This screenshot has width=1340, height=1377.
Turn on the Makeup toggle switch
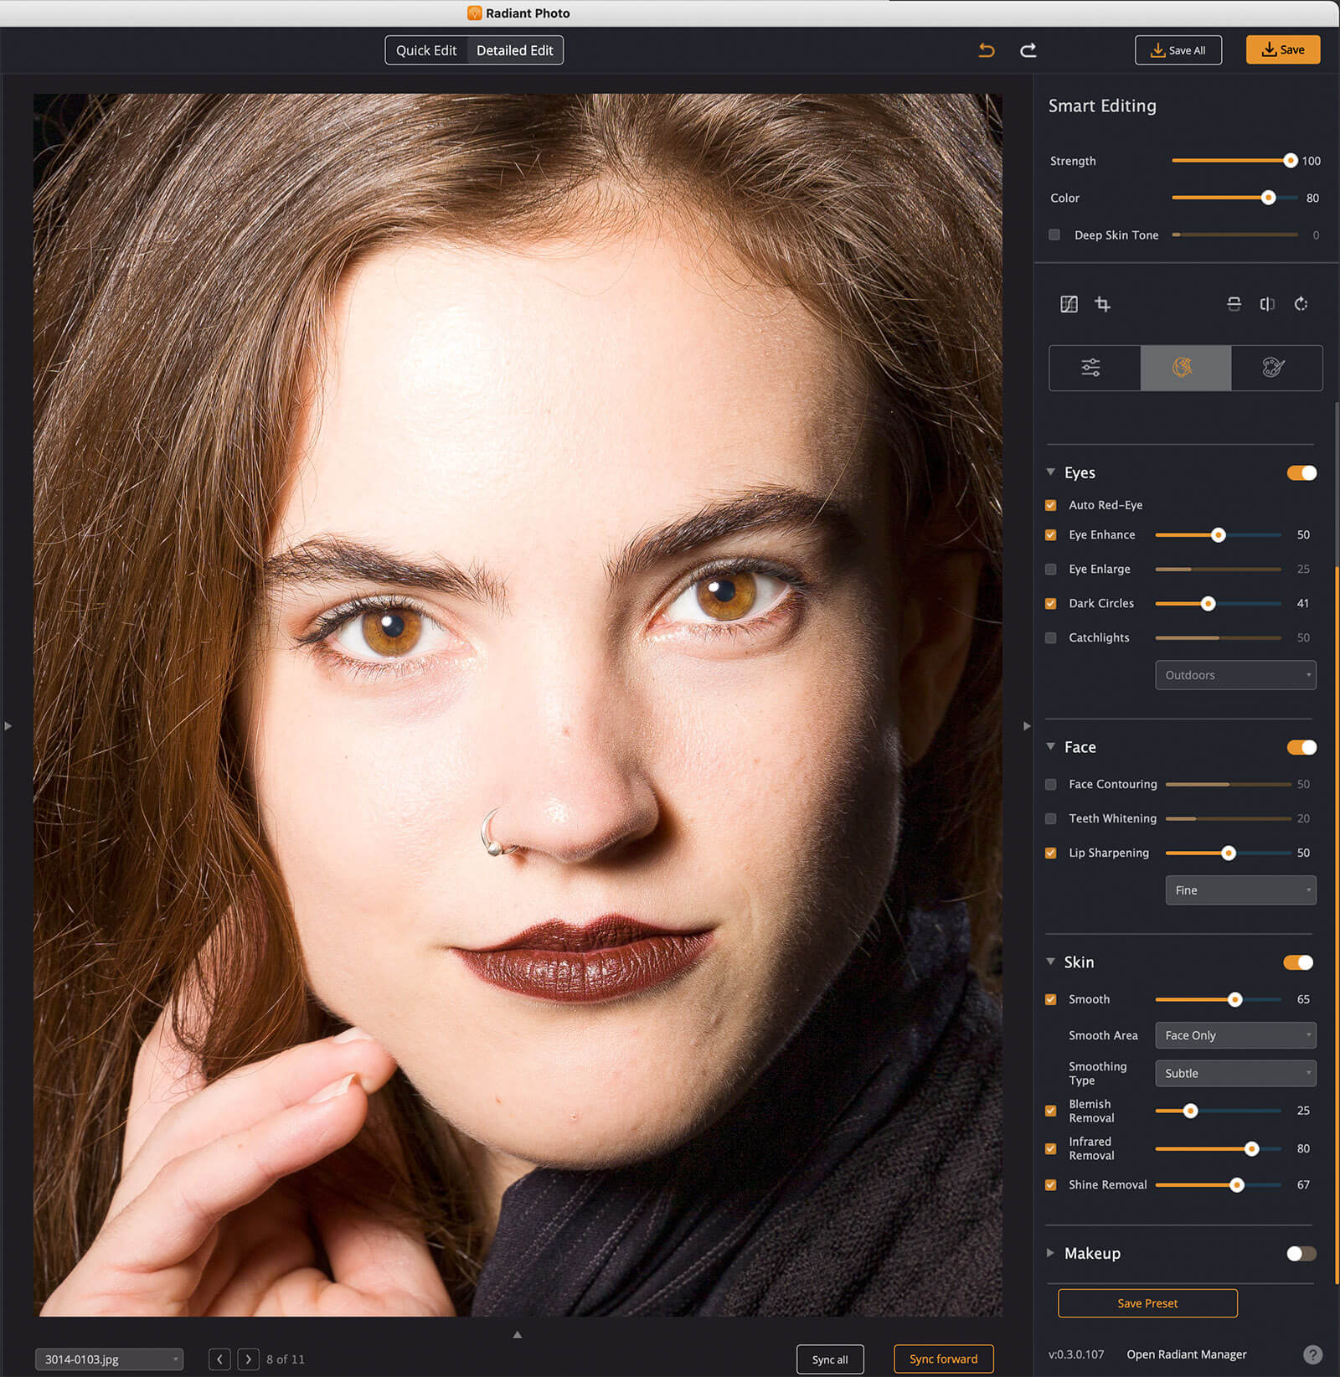tap(1301, 1253)
